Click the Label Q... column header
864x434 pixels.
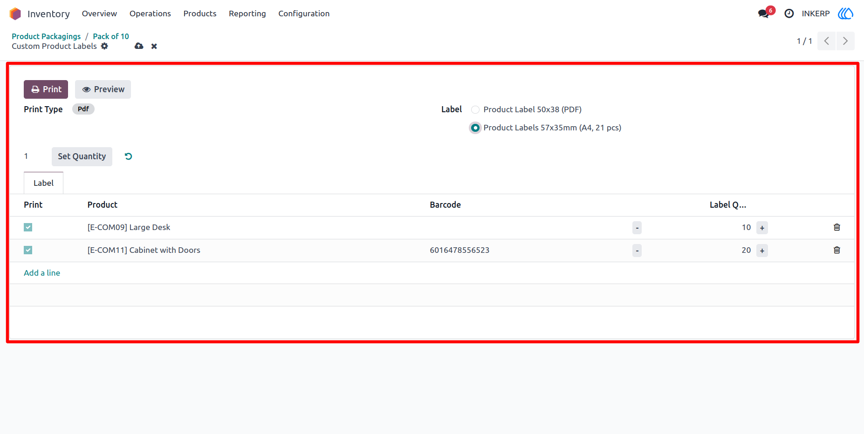[728, 205]
